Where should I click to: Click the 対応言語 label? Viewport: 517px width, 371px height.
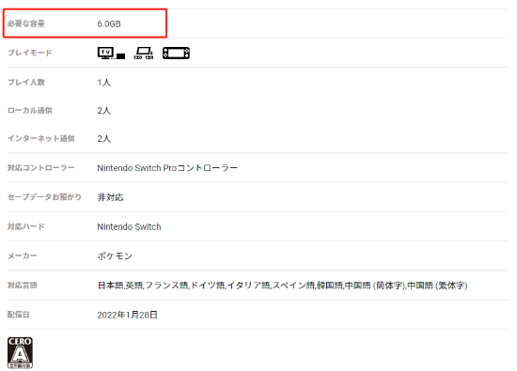(x=23, y=285)
